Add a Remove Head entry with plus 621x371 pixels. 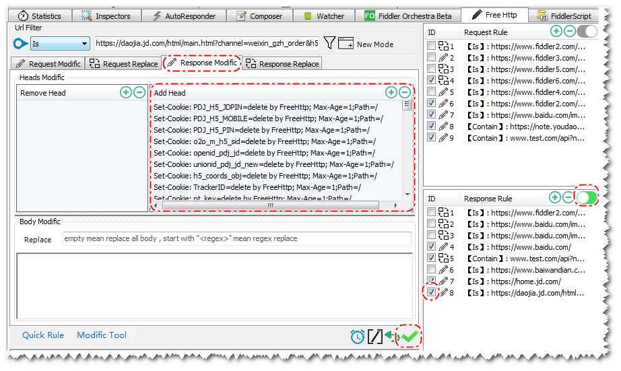coord(125,92)
